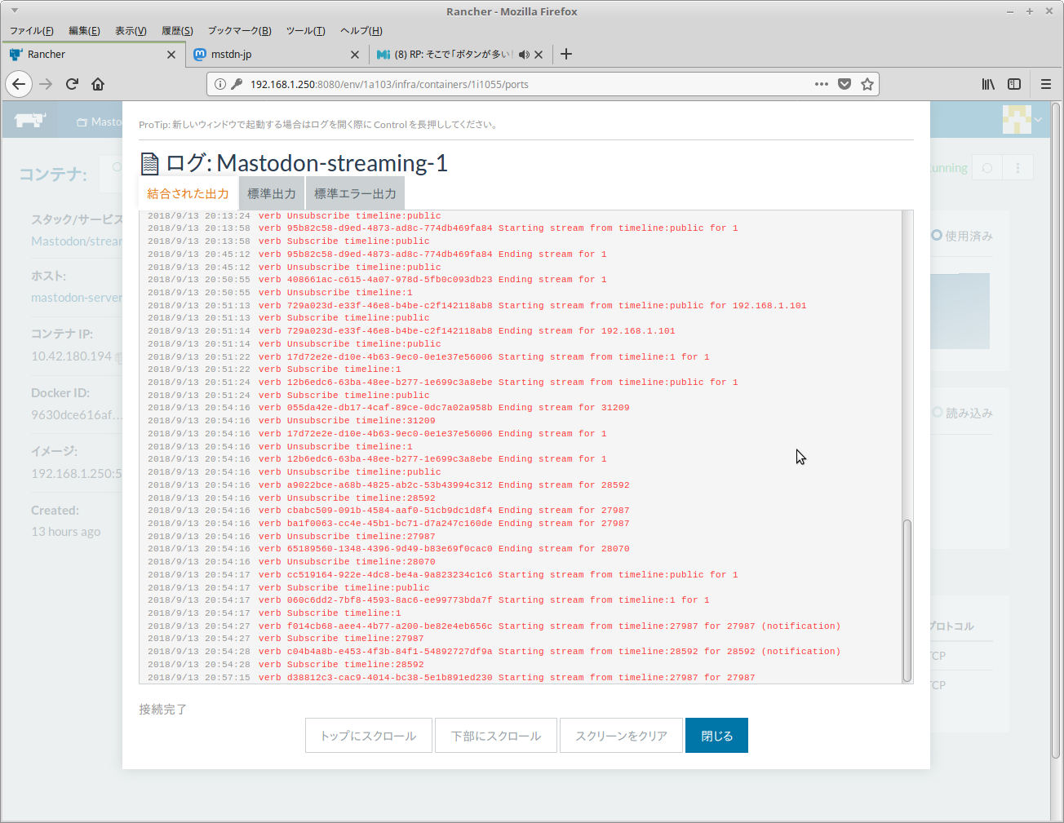Mute audio on the RP tab
1064x823 pixels.
click(524, 55)
